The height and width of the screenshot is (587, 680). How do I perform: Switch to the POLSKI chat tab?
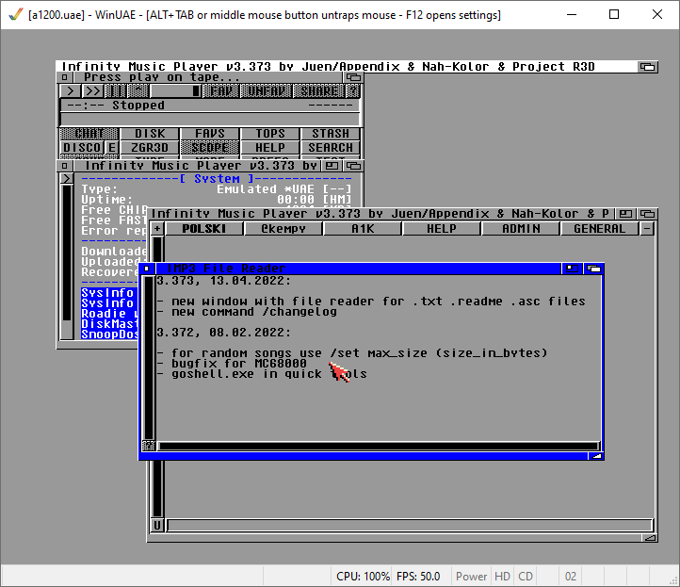[203, 228]
